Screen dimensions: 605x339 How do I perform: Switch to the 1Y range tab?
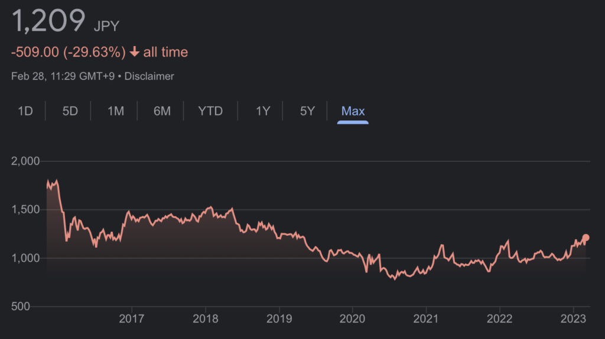(263, 111)
